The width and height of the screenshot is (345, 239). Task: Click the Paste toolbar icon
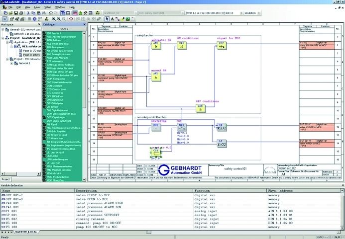point(38,13)
